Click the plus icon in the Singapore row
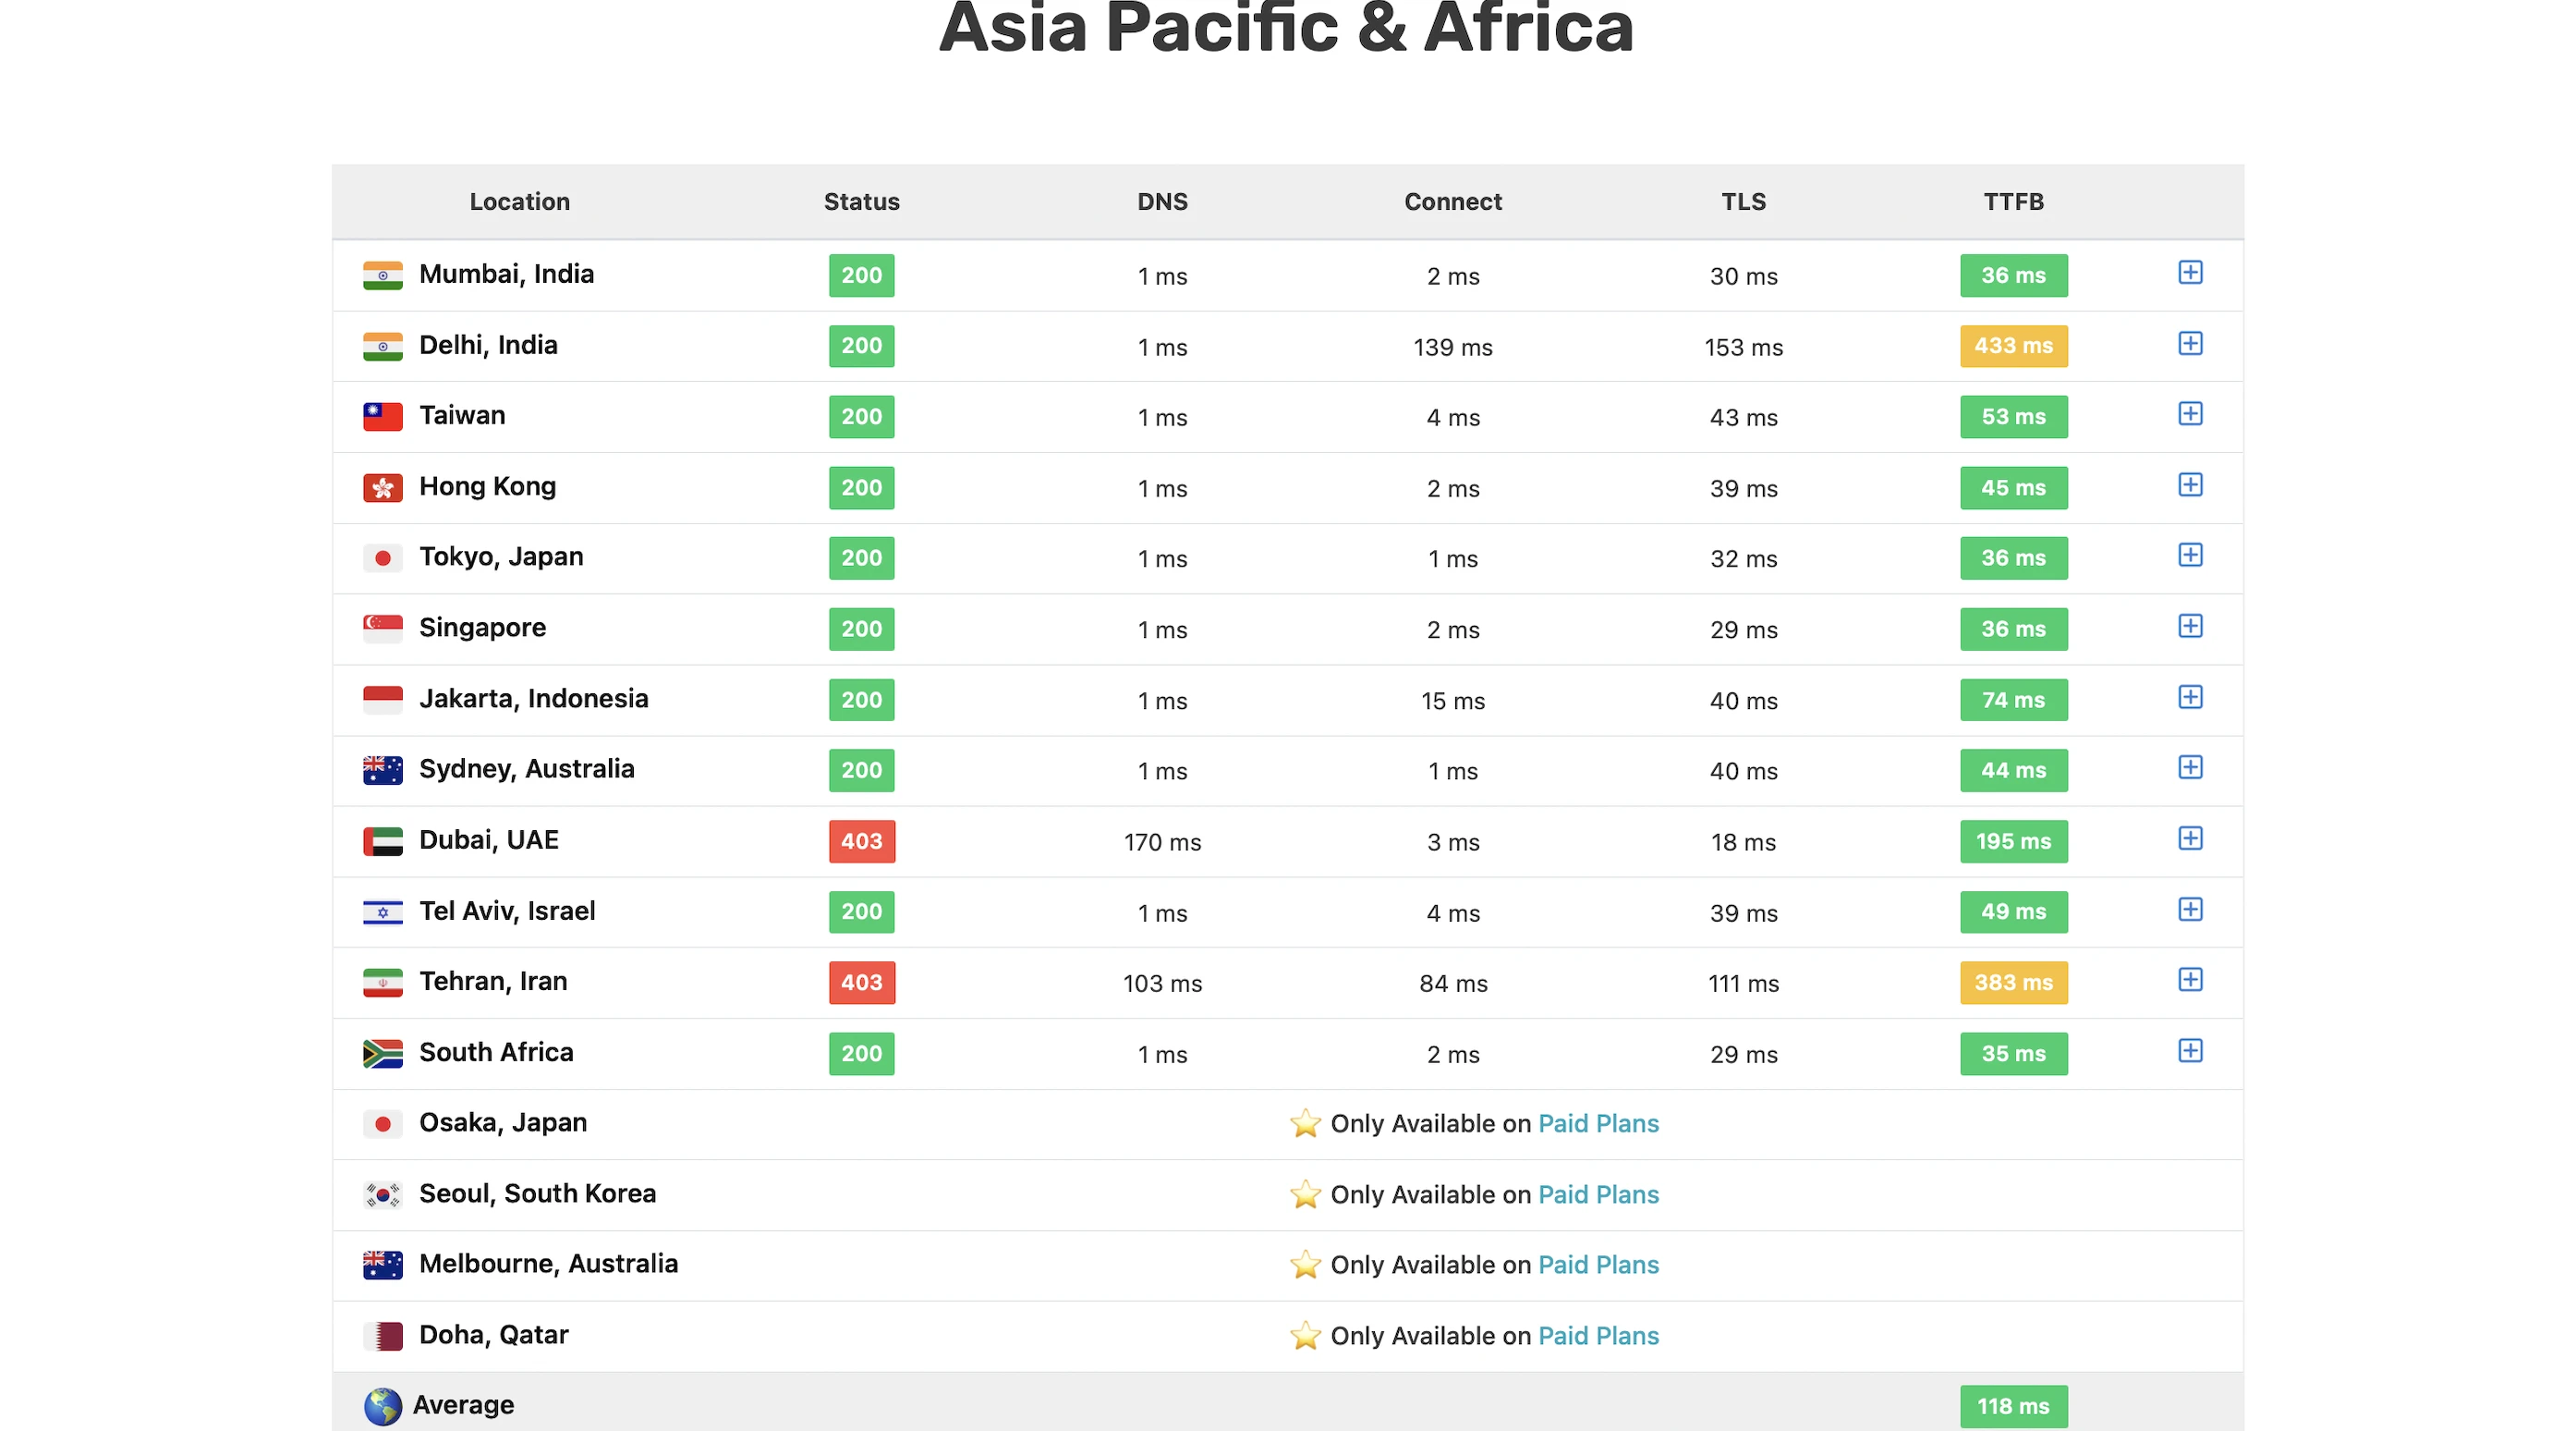 tap(2189, 627)
